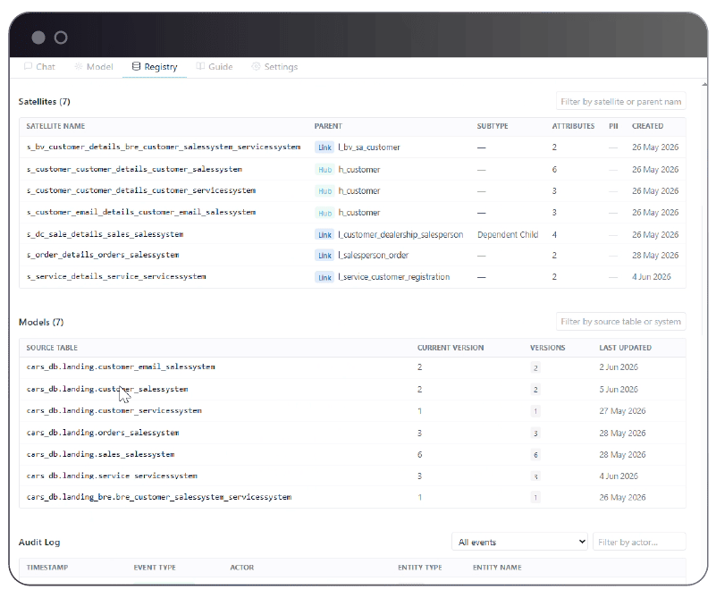Image resolution: width=716 pixels, height=598 pixels.
Task: Click parent l_service_customer_registration
Action: [393, 277]
